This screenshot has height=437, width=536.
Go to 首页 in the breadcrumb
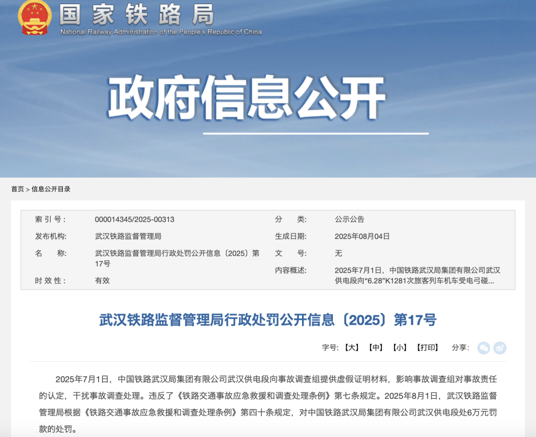pos(17,189)
